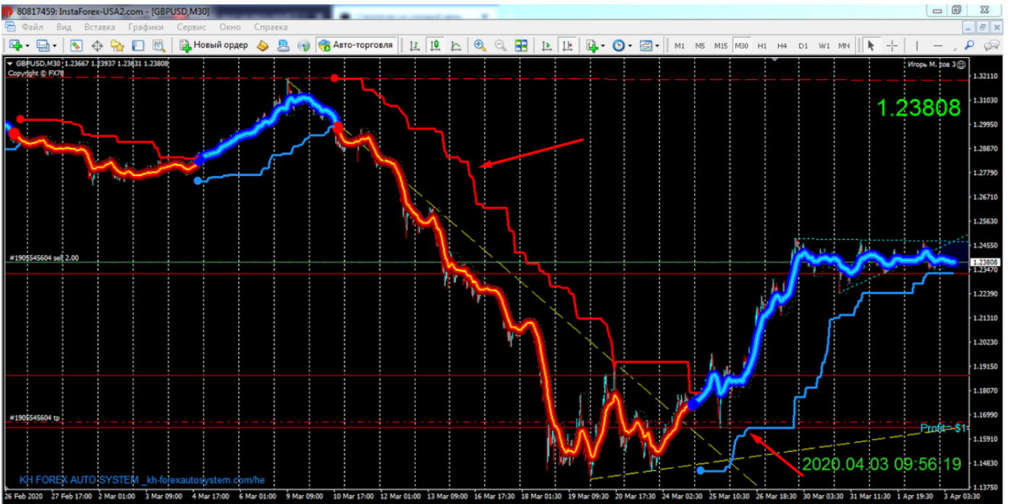The height and width of the screenshot is (504, 1009).
Task: Click the large green 1.23808 price label
Action: tap(919, 109)
